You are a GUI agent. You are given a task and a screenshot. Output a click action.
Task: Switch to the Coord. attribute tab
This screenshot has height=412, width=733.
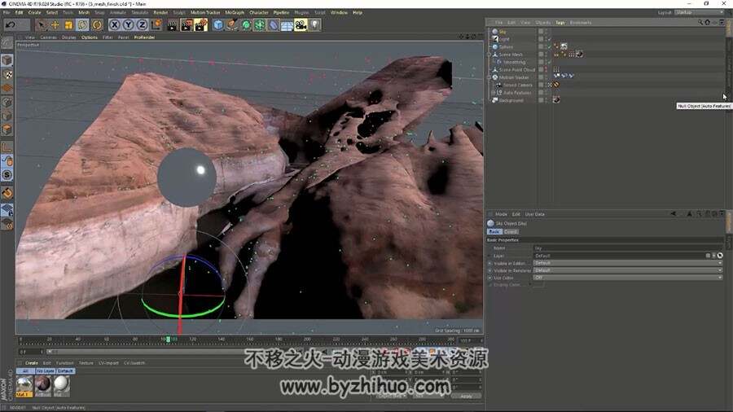[511, 232]
